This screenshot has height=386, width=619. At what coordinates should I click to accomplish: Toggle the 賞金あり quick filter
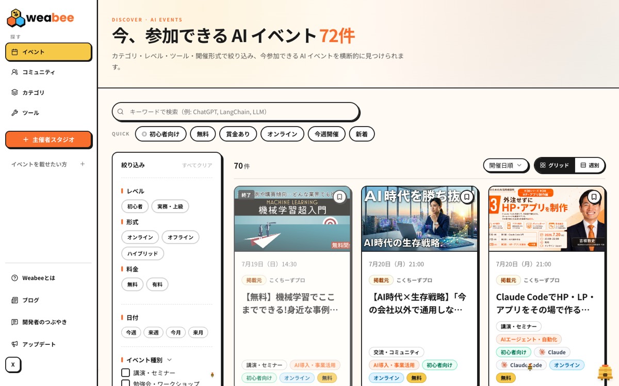click(238, 134)
